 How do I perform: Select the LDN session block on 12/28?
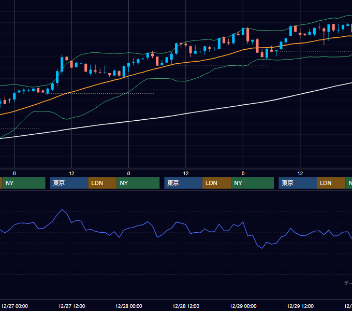(216, 183)
